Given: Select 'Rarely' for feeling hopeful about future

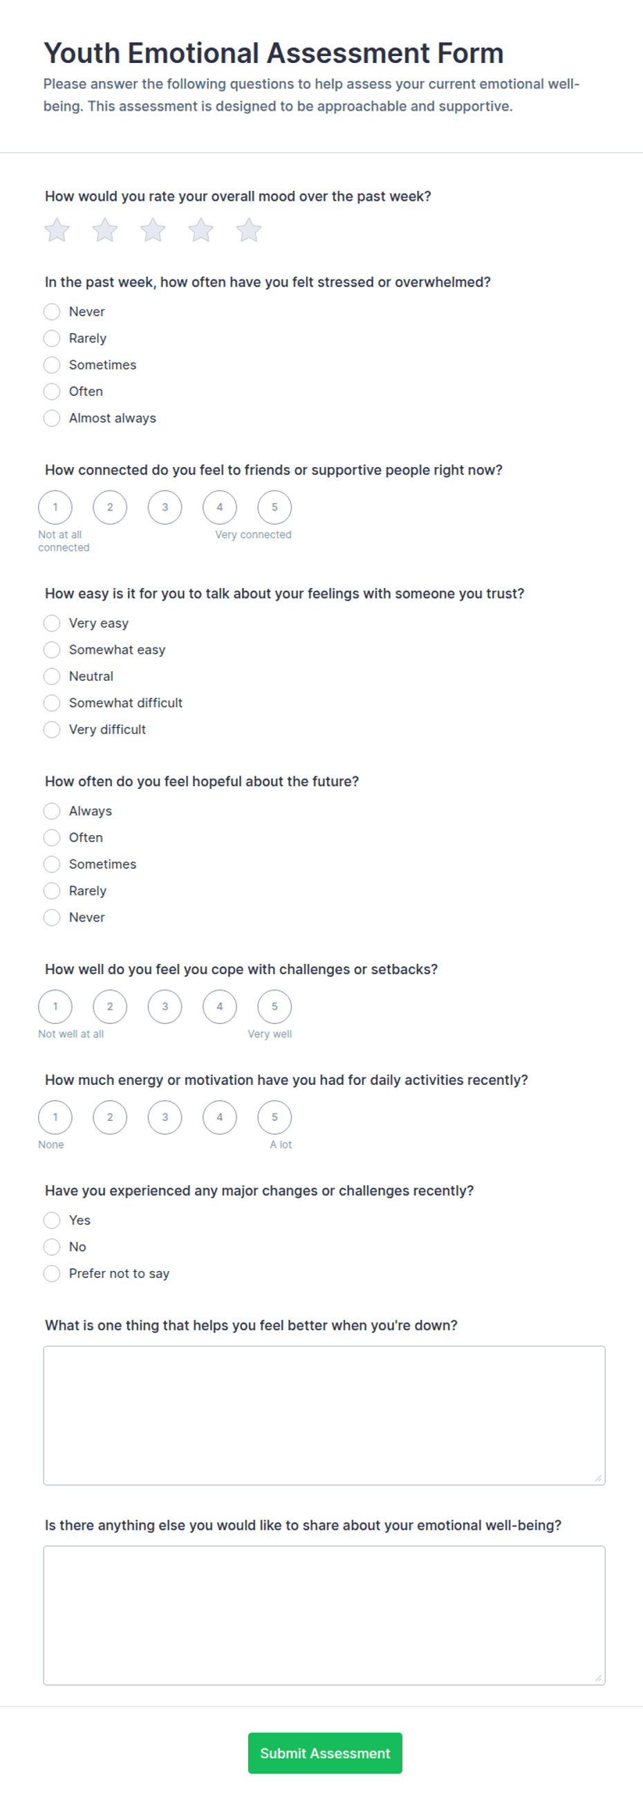Looking at the screenshot, I should (52, 891).
